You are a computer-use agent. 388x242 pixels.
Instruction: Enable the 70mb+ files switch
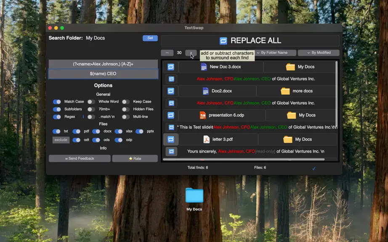[91, 109]
